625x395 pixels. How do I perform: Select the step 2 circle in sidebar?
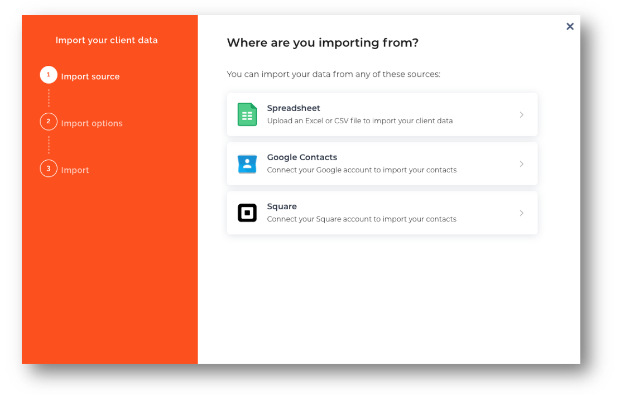[49, 122]
